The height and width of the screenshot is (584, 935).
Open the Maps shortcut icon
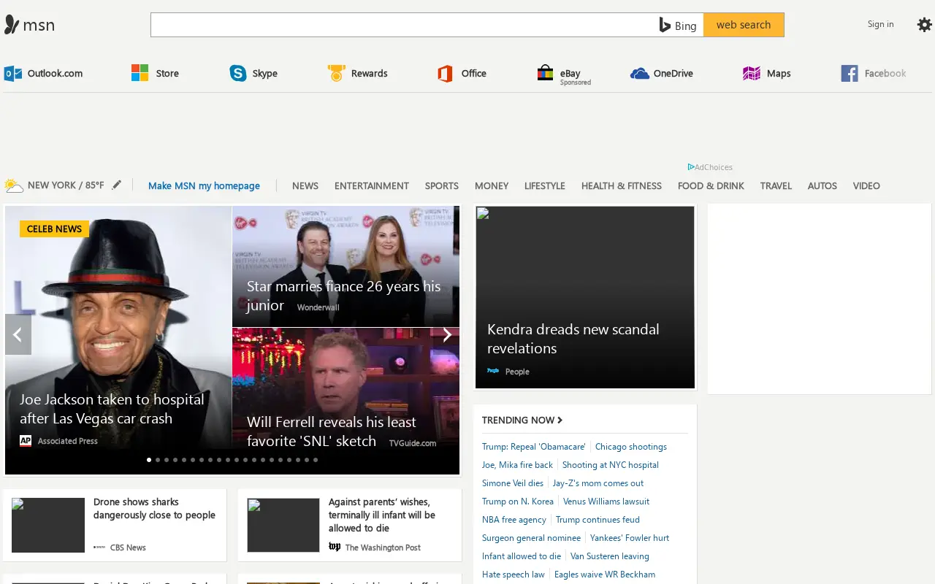(752, 73)
